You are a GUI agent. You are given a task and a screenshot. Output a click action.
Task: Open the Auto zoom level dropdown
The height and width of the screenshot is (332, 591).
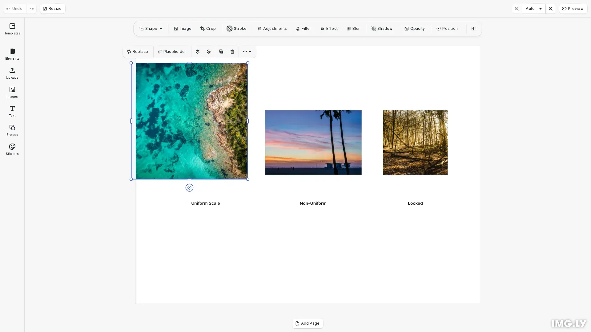533,9
